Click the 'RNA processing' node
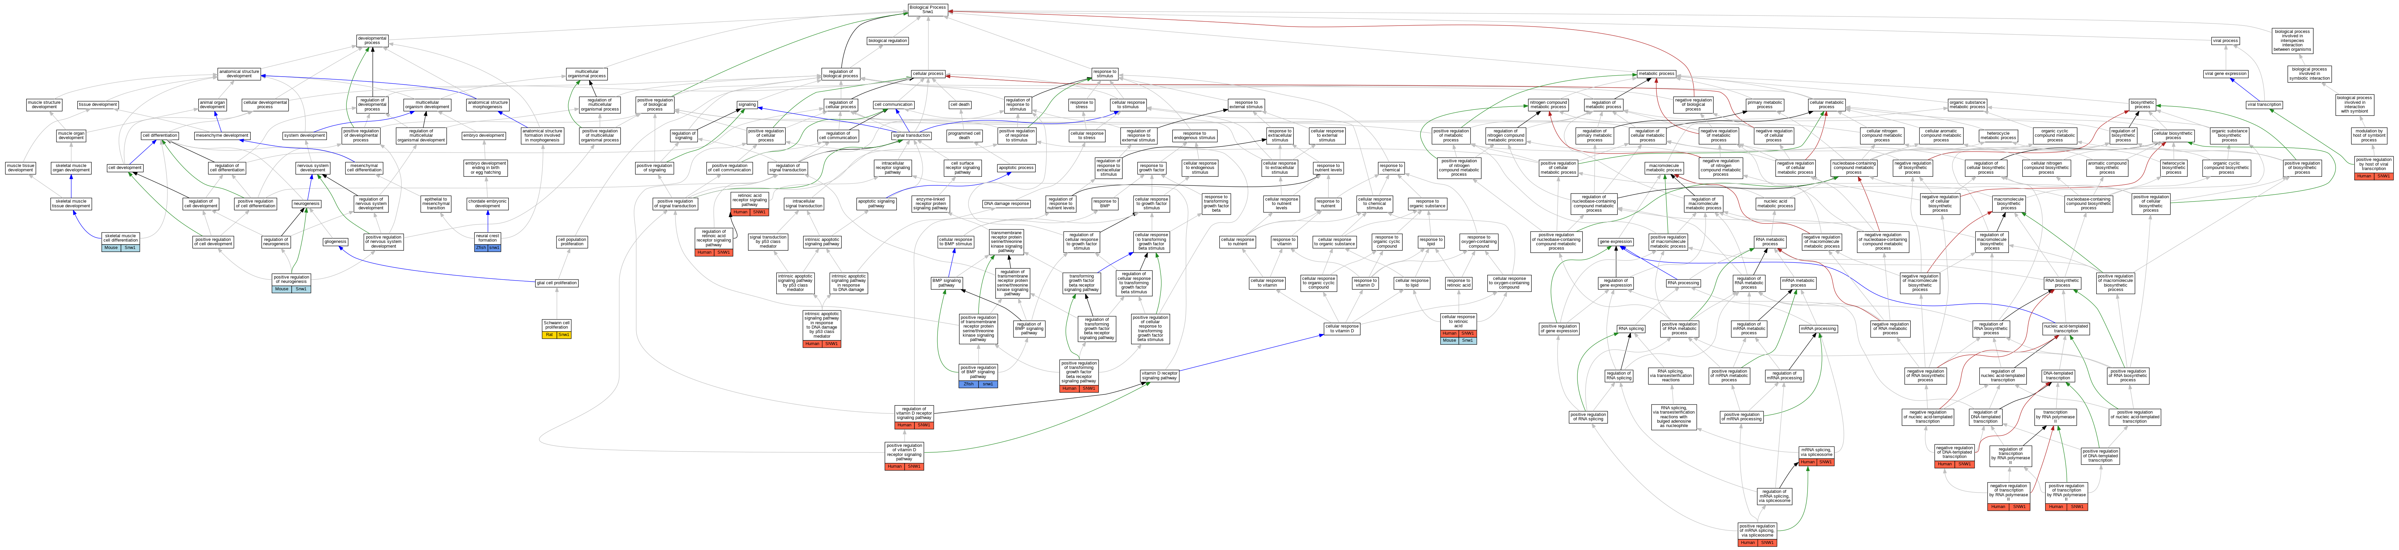This screenshot has width=2399, height=550. pos(1683,283)
